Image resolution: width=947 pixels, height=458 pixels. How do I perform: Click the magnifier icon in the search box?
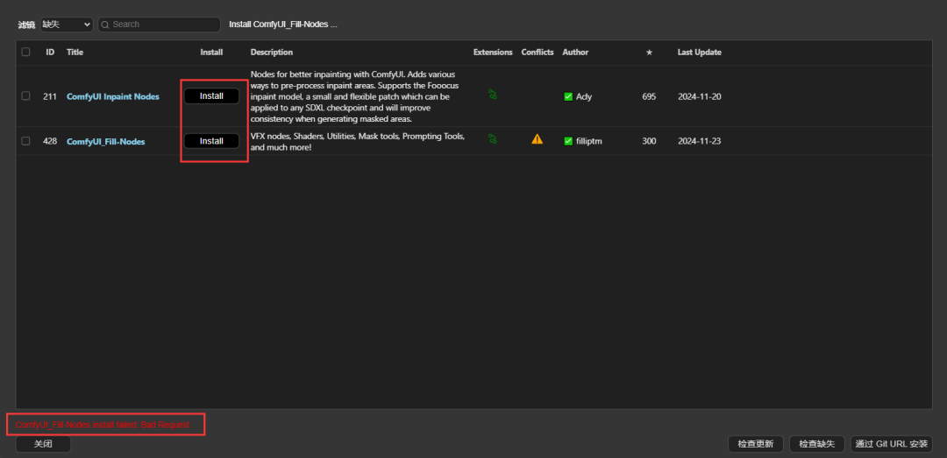(x=105, y=25)
